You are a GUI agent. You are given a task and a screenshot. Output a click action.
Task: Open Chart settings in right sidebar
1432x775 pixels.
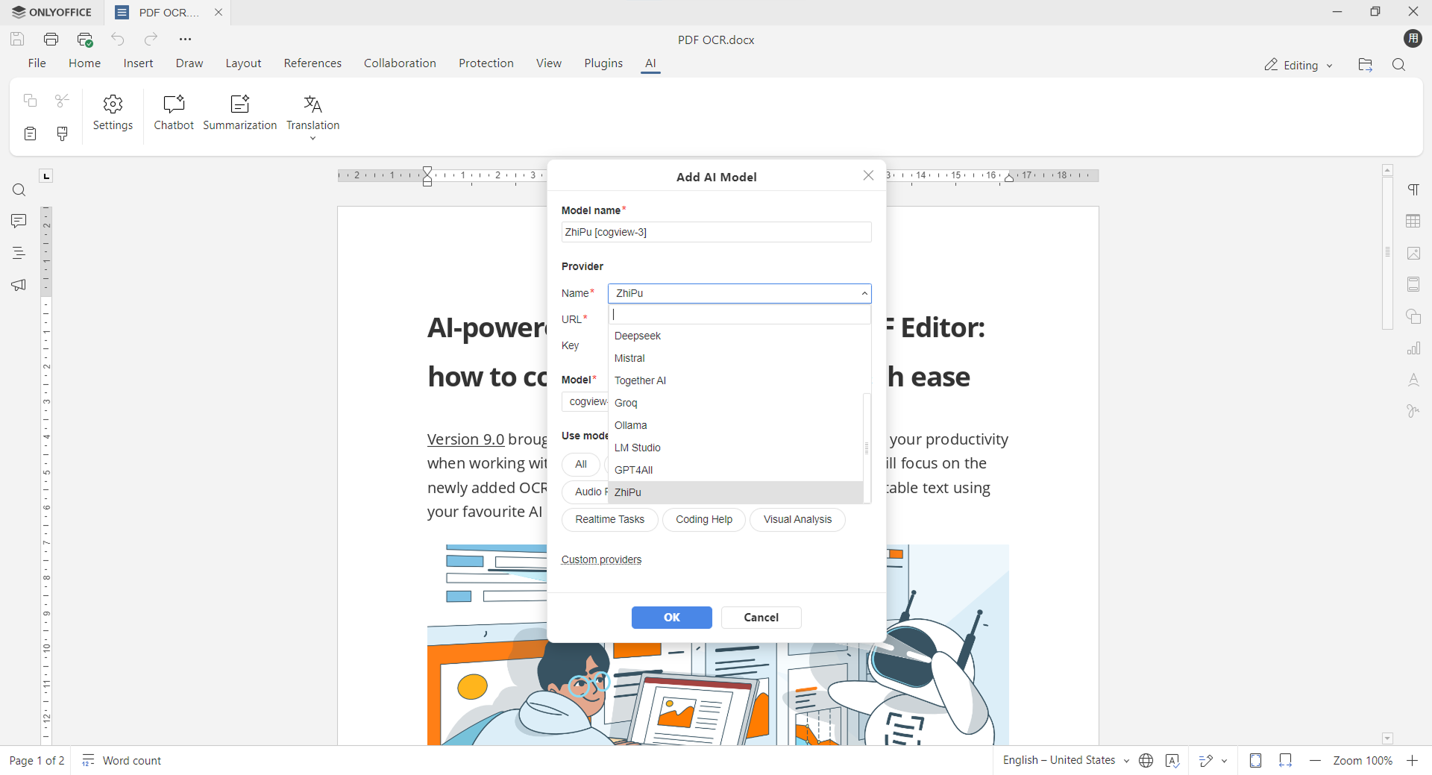[1413, 348]
